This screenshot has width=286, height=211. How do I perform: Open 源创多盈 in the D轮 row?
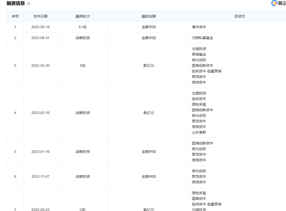pyautogui.click(x=199, y=193)
